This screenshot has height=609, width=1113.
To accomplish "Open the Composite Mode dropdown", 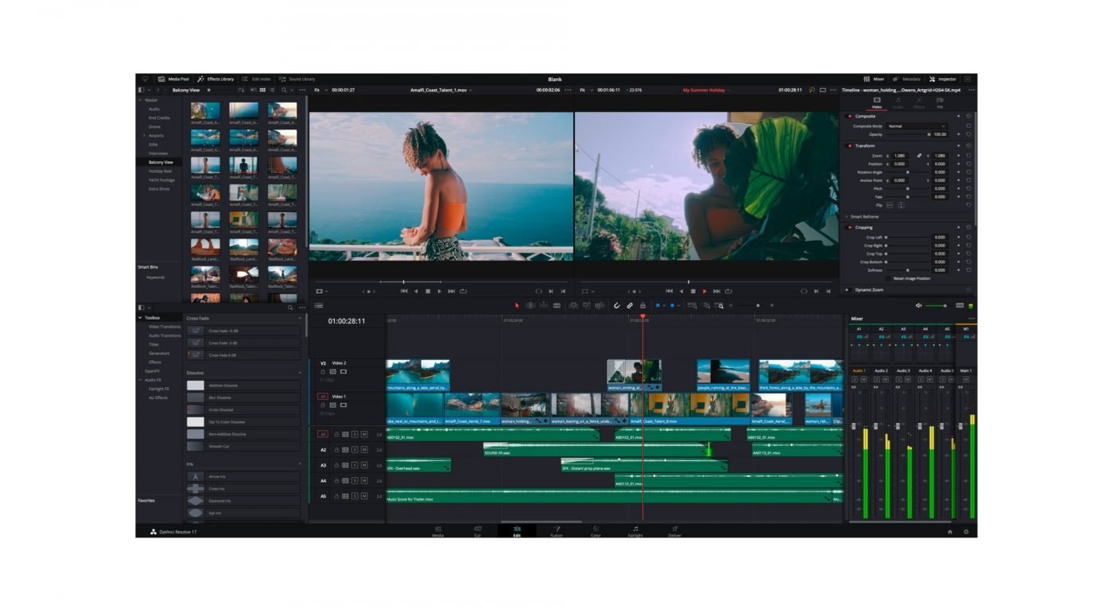I will [x=917, y=126].
